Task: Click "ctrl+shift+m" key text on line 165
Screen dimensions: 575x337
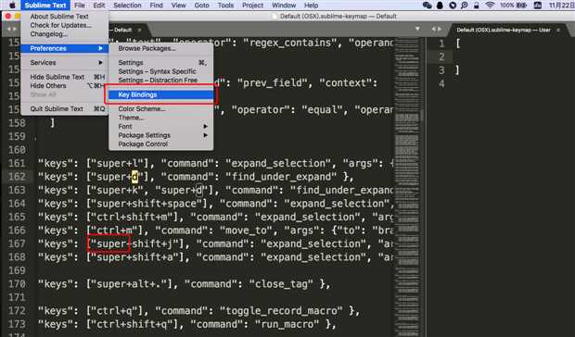Action: pyautogui.click(x=132, y=217)
